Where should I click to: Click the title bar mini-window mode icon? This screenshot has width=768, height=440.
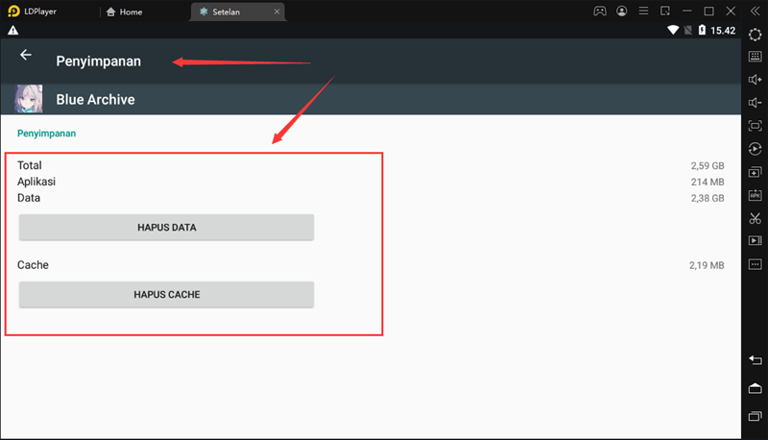[x=665, y=11]
